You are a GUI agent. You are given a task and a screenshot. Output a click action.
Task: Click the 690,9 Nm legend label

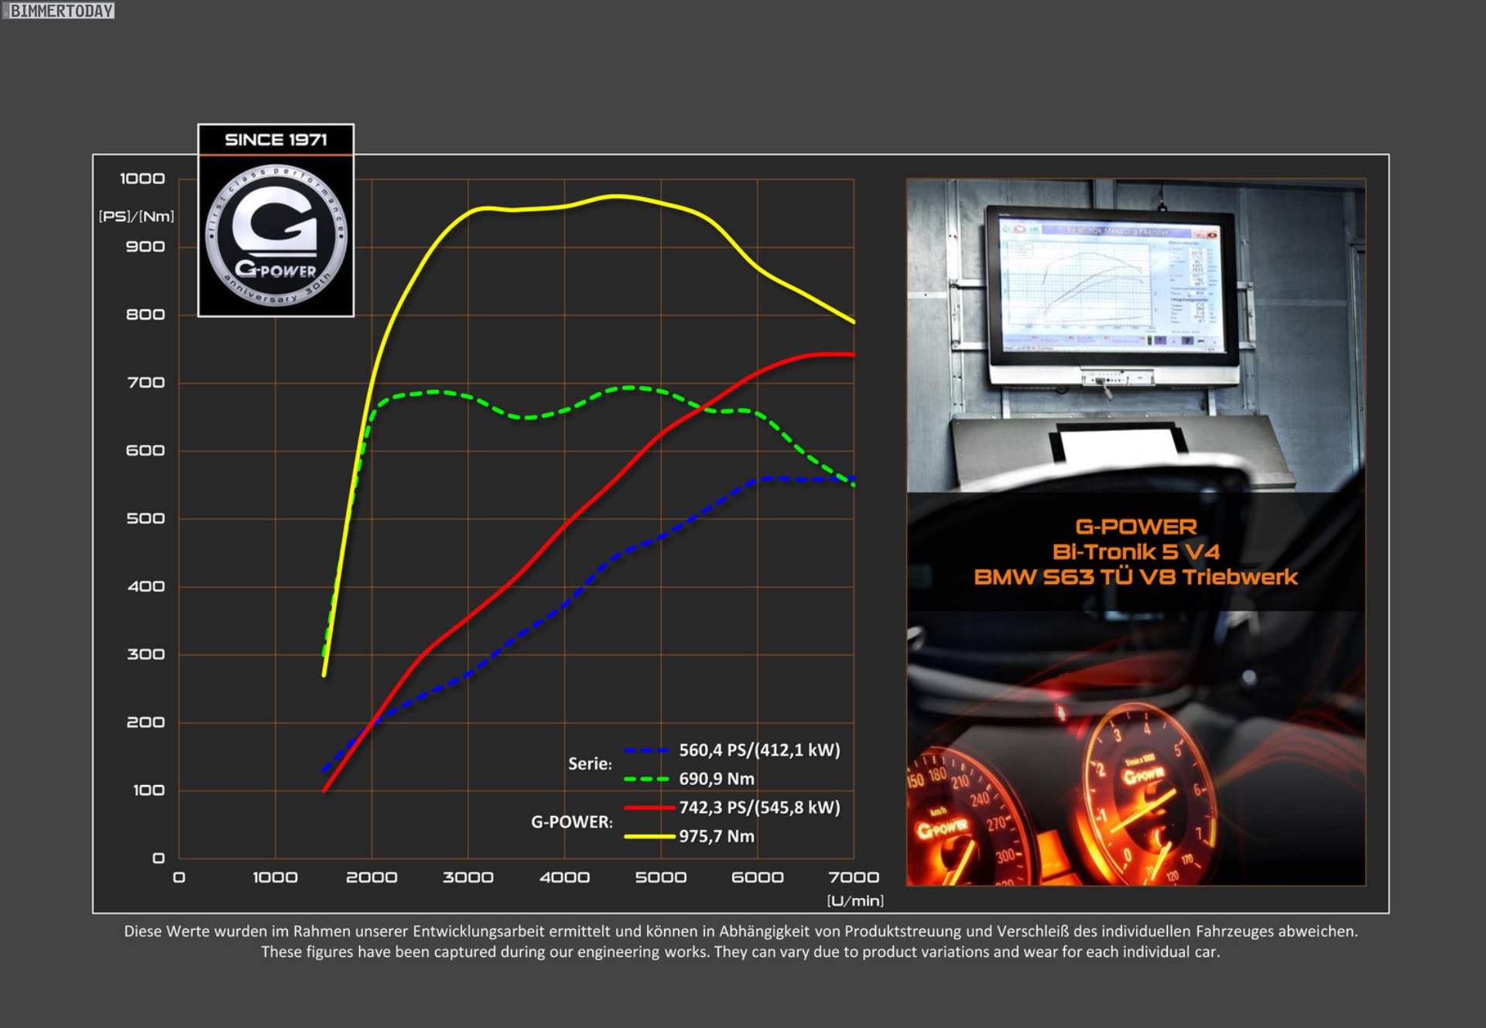(716, 779)
